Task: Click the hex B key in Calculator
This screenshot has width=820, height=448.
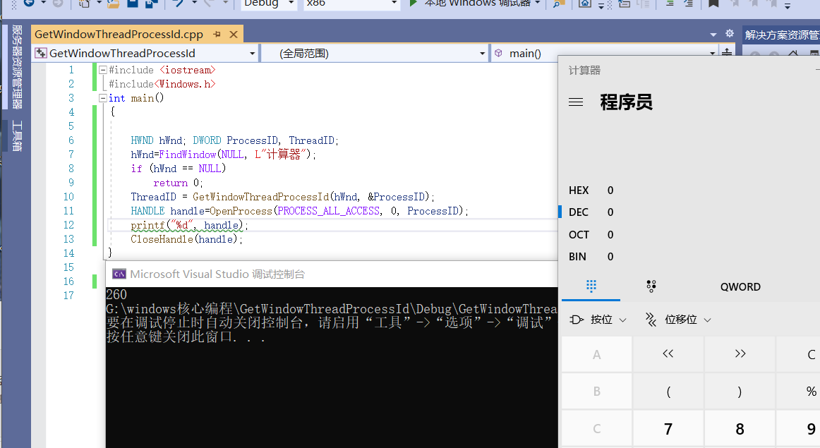Action: (x=597, y=391)
